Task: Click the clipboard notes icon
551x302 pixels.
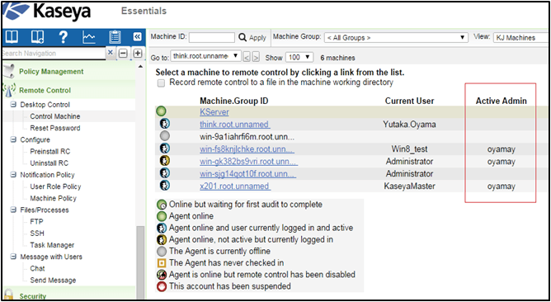Action: 115,37
